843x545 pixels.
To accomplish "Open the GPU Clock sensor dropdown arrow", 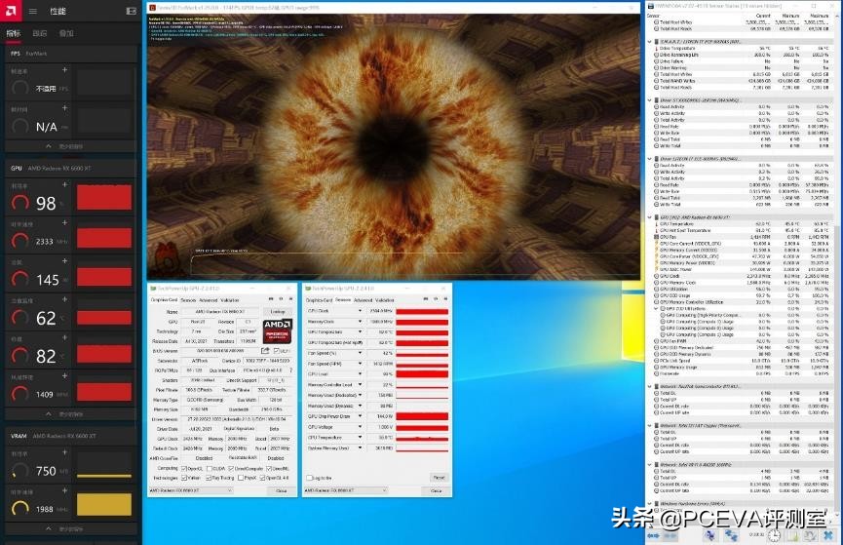I will click(360, 311).
